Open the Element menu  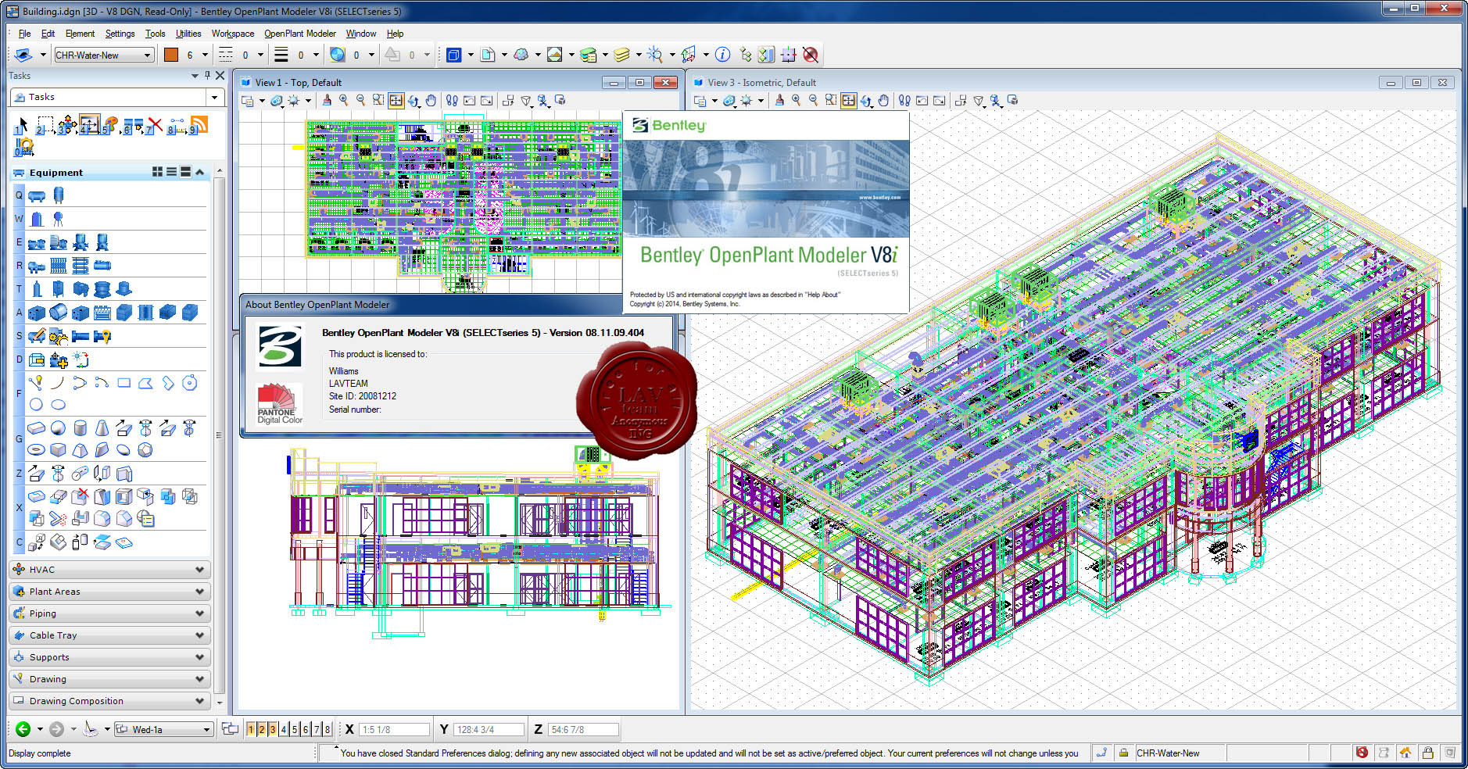80,34
